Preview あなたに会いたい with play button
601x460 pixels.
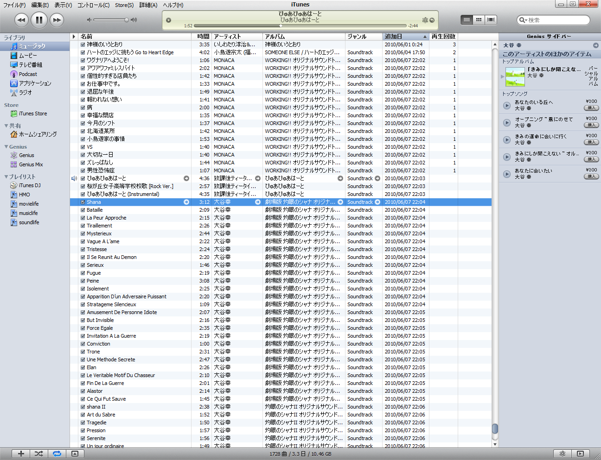(x=507, y=174)
